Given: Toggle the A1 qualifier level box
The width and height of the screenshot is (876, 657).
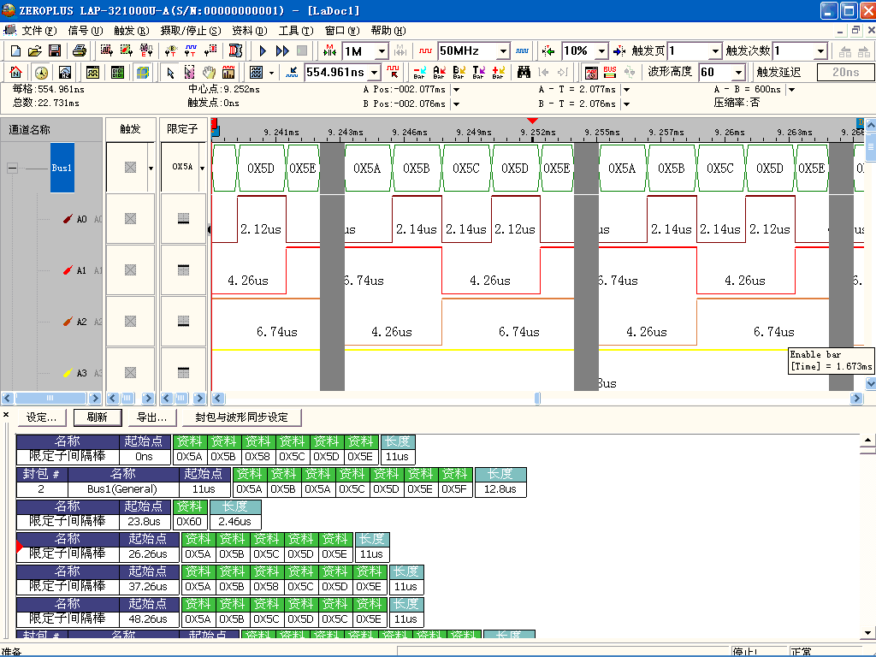Looking at the screenshot, I should click(183, 270).
